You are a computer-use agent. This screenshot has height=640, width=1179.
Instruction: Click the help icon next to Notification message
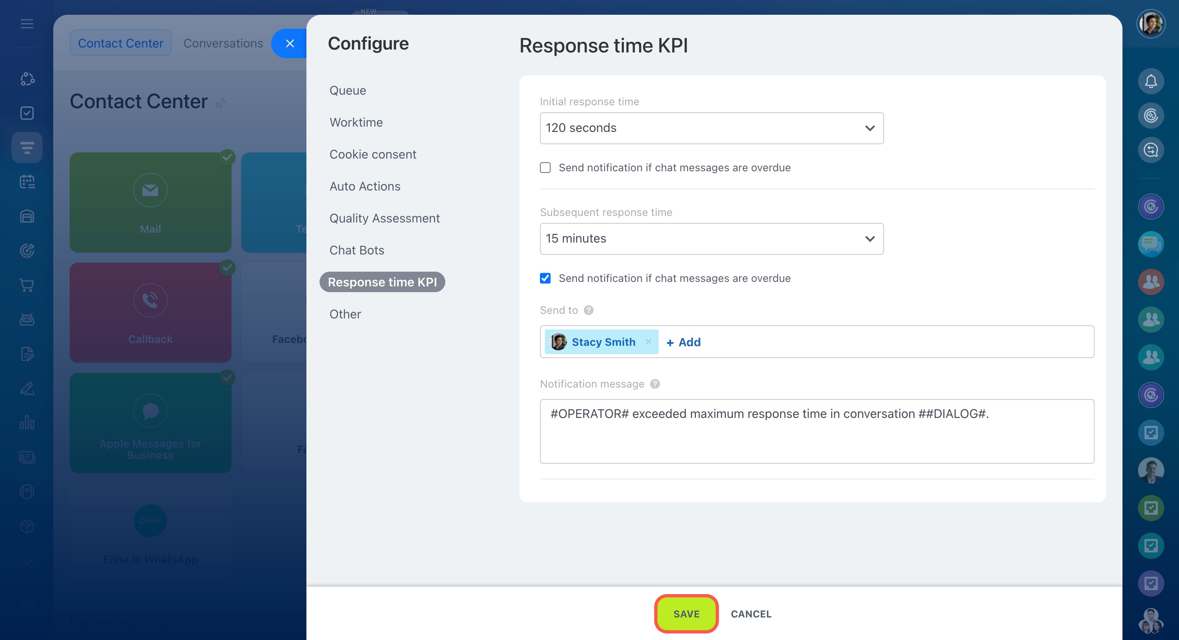(x=655, y=384)
